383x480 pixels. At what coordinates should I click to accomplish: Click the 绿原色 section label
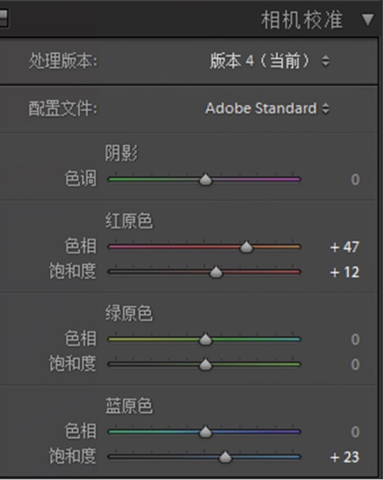coord(129,313)
